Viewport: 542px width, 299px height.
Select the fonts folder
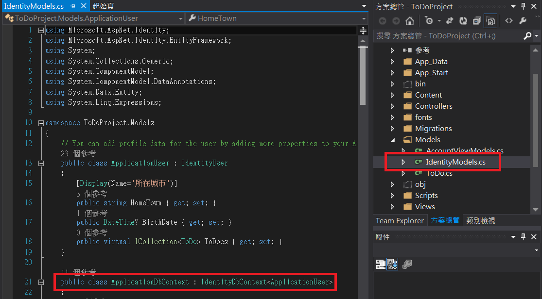(x=423, y=117)
